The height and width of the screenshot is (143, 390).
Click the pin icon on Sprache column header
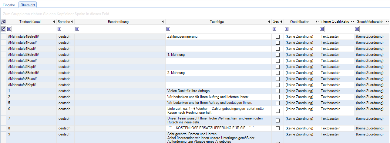click(73, 22)
